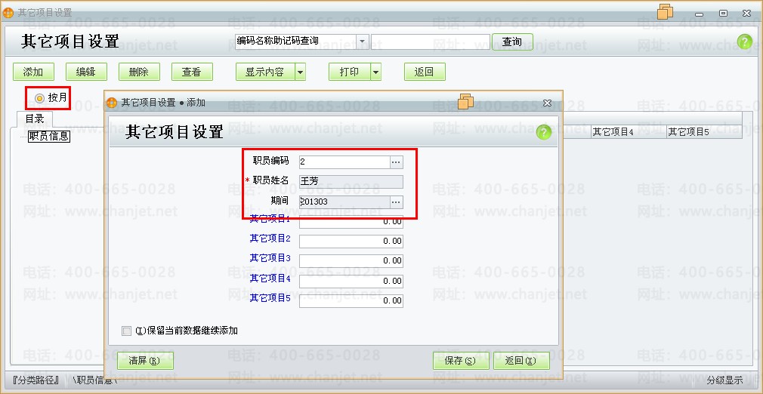Viewport: 763px width, 394px height.
Task: Expand the 编码名称助记码查询 dropdown
Action: [x=362, y=42]
